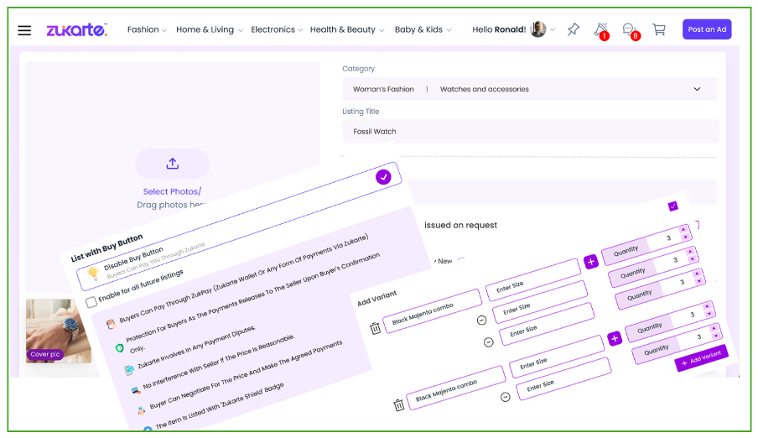Open pinned items icon
758x438 pixels.
pyautogui.click(x=574, y=29)
